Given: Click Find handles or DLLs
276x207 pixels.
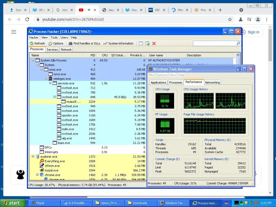Looking at the screenshot, I should [84, 43].
